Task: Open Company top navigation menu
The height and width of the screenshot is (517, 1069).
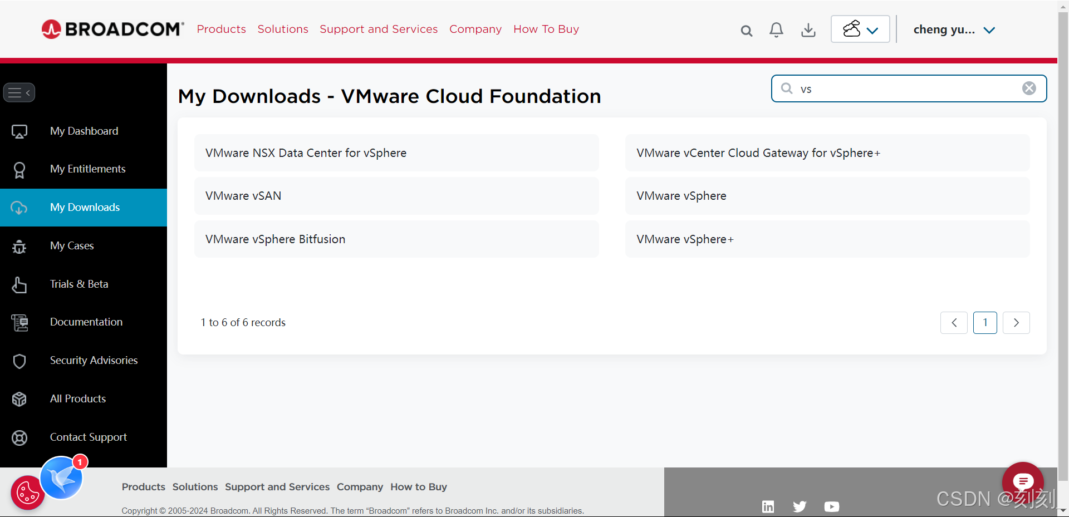Action: pos(475,29)
